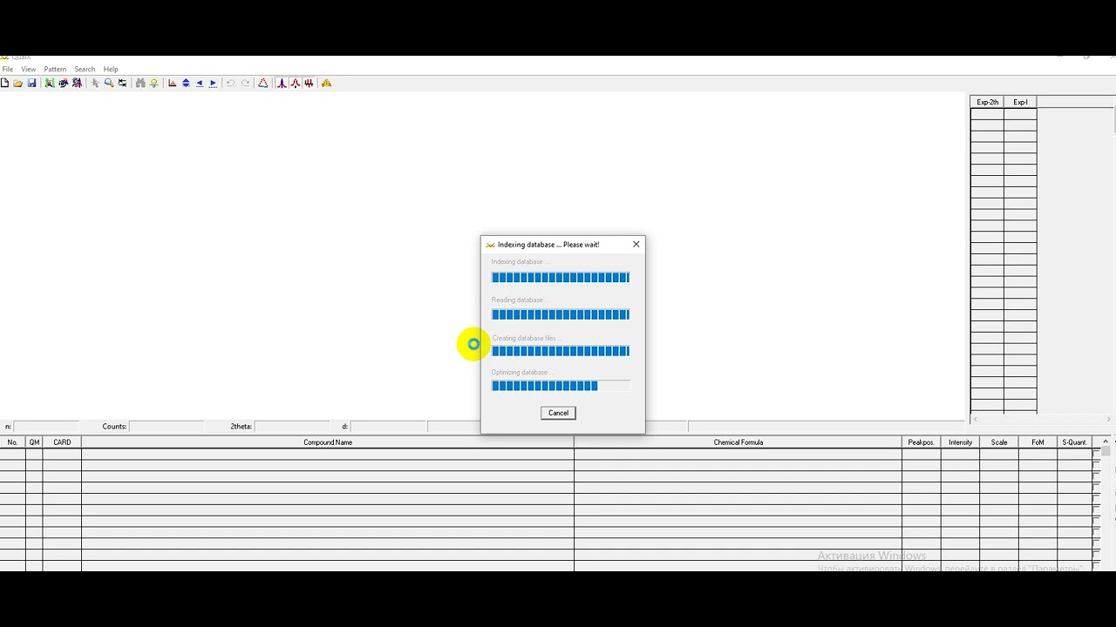The height and width of the screenshot is (627, 1116).
Task: Click the binoculars search icon
Action: [x=139, y=83]
